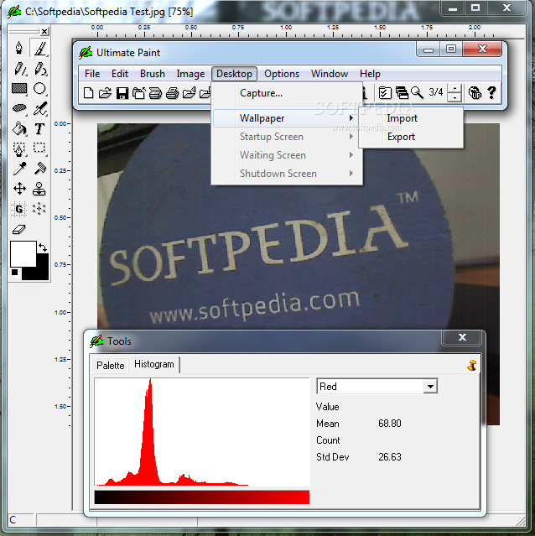Close the Desktop menu via its title
This screenshot has height=536, width=535.
pyautogui.click(x=234, y=74)
